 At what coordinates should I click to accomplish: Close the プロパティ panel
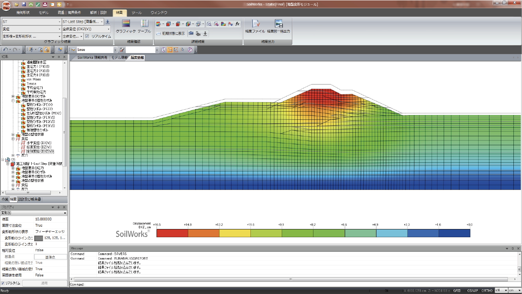click(x=64, y=207)
